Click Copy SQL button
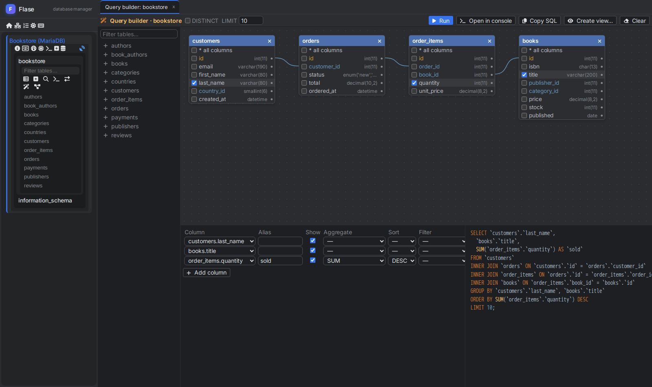Screen dimensions: 652x387 coord(540,21)
